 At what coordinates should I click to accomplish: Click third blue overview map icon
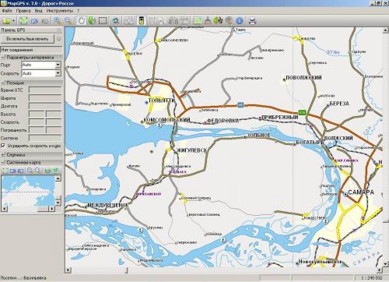(x=20, y=171)
